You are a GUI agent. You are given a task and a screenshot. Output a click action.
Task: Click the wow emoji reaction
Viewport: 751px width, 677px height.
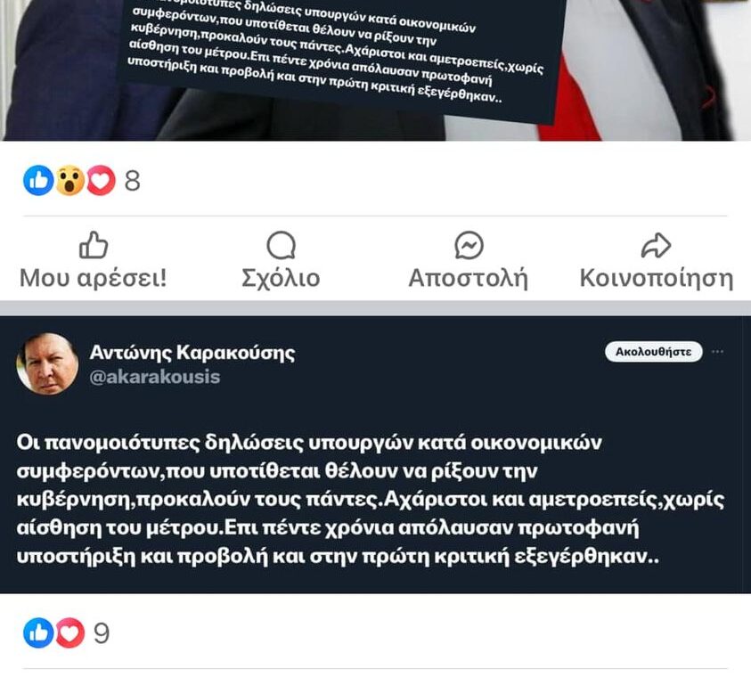69,181
